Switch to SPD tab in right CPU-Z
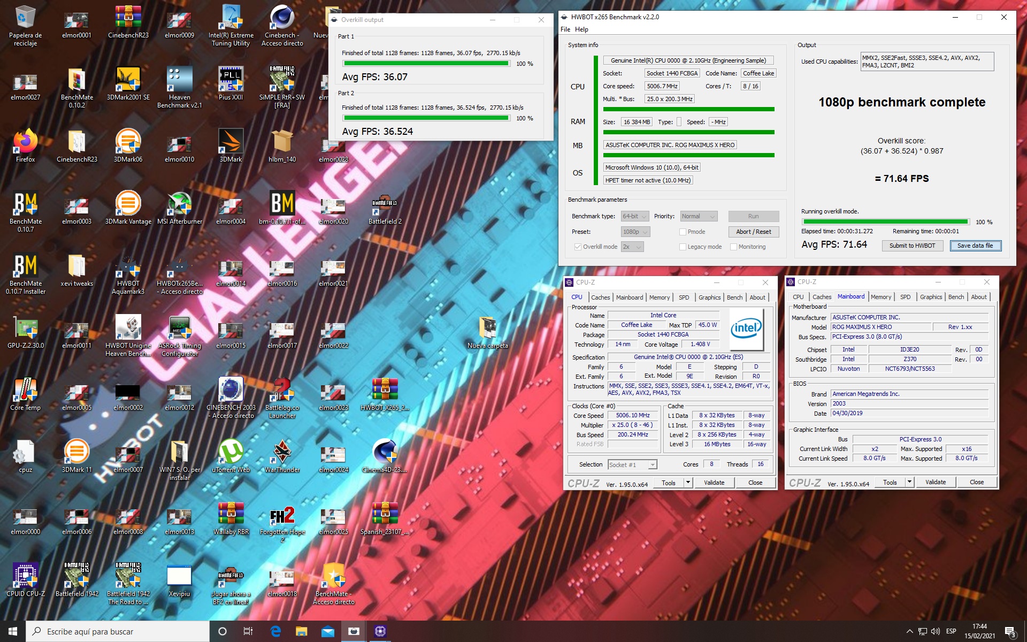Image resolution: width=1027 pixels, height=642 pixels. (905, 297)
